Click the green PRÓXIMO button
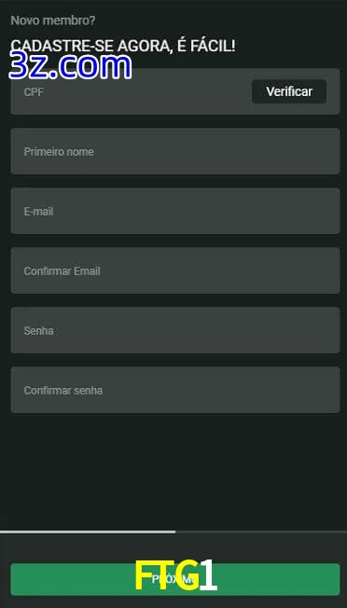This screenshot has height=608, width=347. [175, 579]
